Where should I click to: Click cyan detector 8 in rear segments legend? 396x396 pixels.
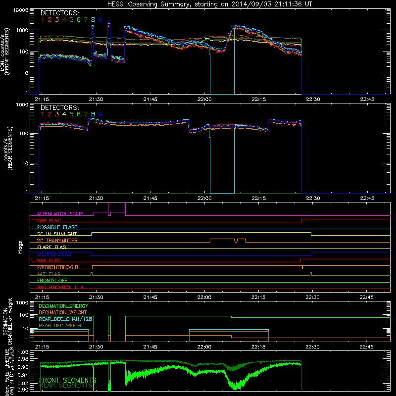pyautogui.click(x=93, y=114)
